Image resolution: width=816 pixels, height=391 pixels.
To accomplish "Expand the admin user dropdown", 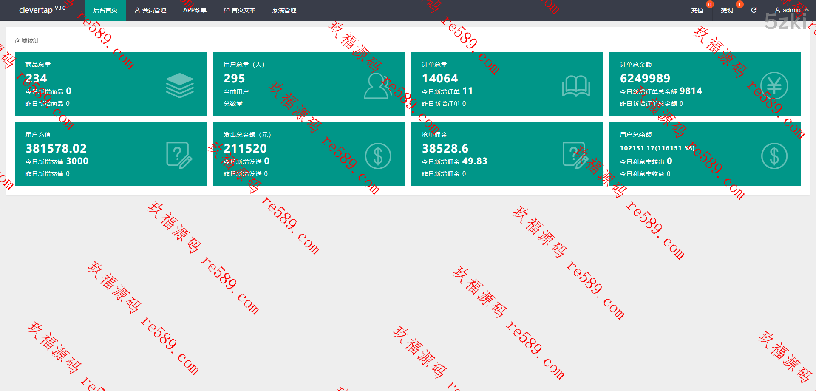I will click(791, 10).
